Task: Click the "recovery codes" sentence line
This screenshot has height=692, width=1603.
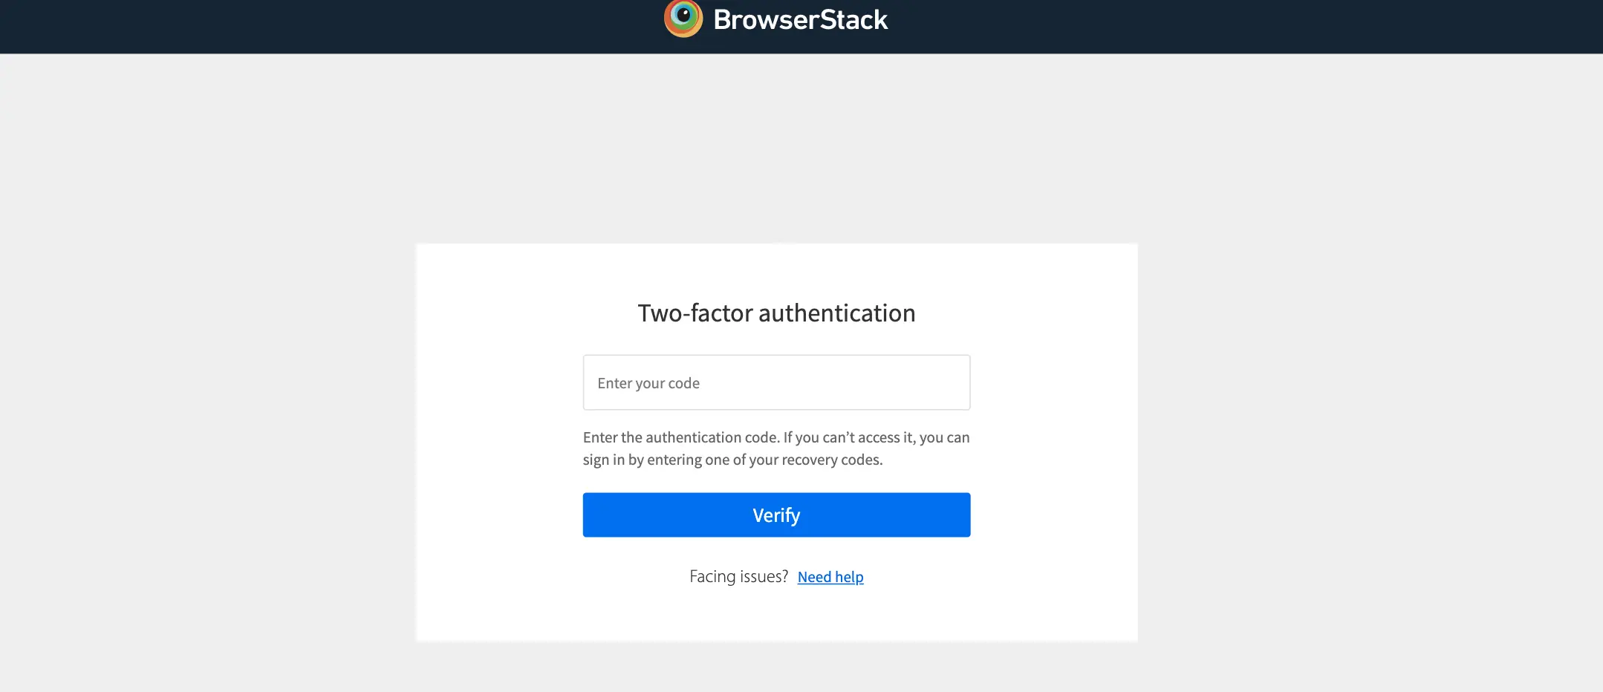Action: point(732,460)
